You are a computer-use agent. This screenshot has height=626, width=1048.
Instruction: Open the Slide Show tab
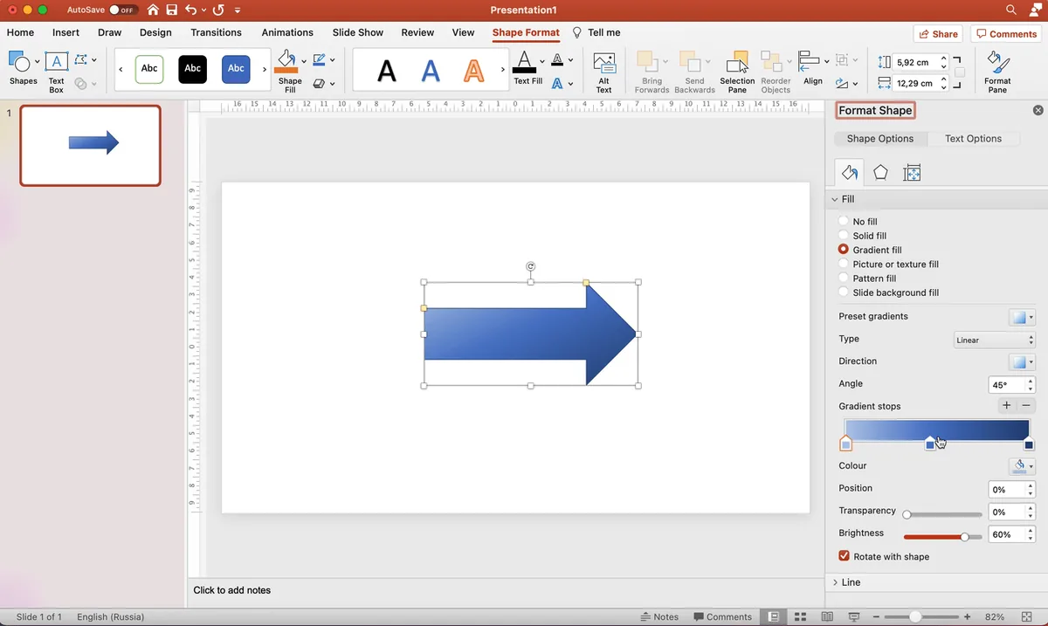(357, 32)
